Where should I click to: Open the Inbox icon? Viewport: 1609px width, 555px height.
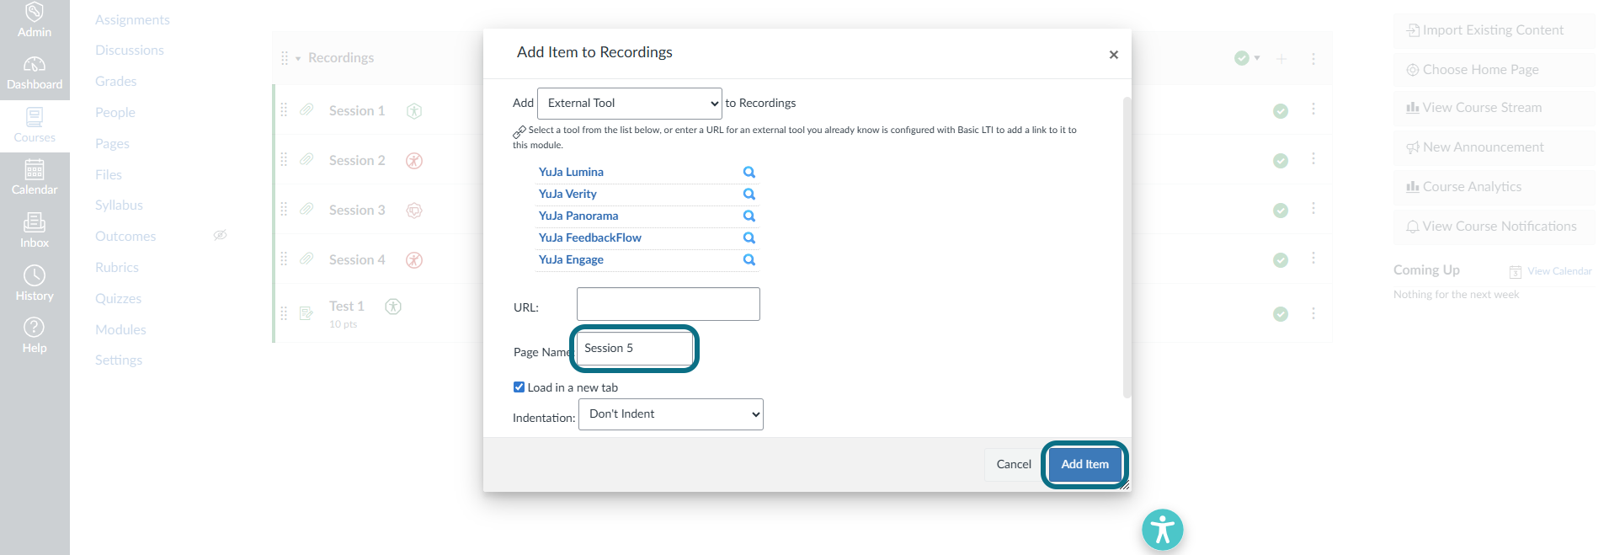click(x=35, y=222)
